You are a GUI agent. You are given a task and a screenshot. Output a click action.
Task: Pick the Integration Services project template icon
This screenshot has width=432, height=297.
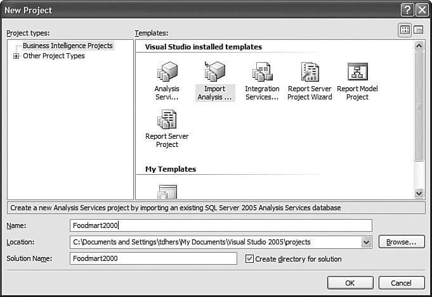(262, 72)
